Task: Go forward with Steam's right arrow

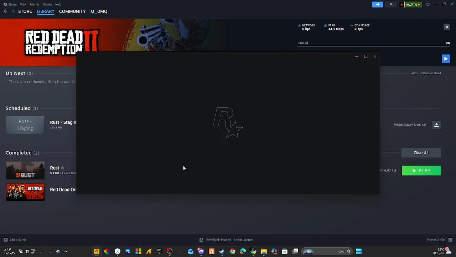Action: 13,11
